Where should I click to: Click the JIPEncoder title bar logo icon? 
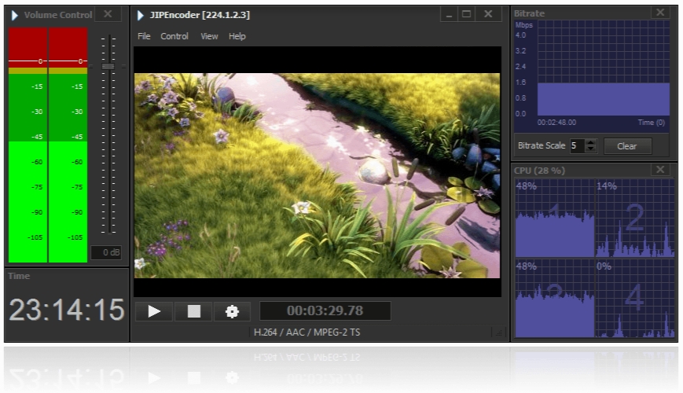(x=140, y=15)
